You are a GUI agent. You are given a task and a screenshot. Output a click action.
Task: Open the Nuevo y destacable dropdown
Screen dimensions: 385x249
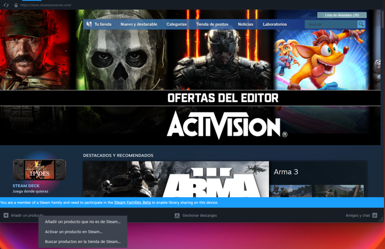(x=138, y=24)
